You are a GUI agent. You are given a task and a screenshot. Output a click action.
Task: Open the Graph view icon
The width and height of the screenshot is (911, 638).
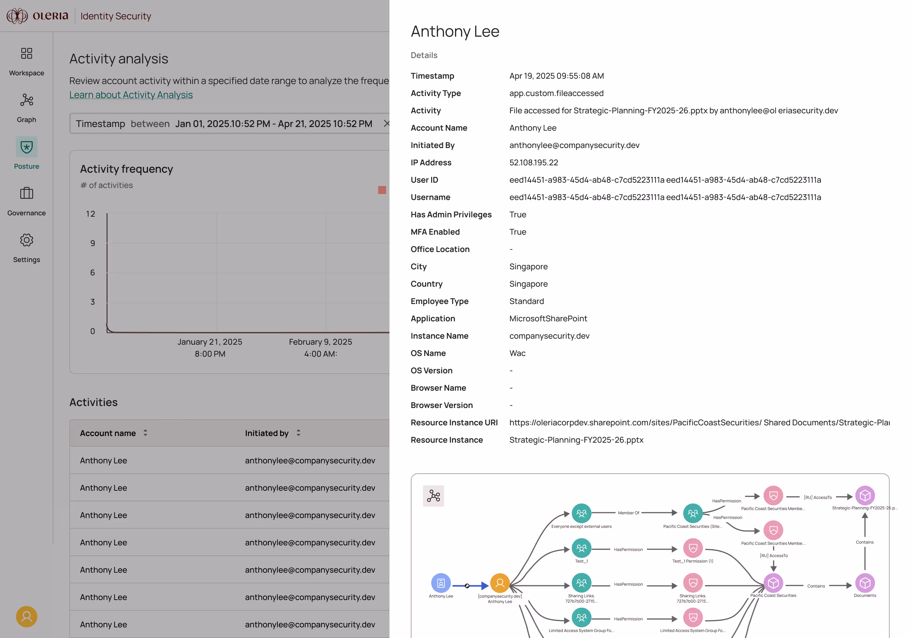27,100
